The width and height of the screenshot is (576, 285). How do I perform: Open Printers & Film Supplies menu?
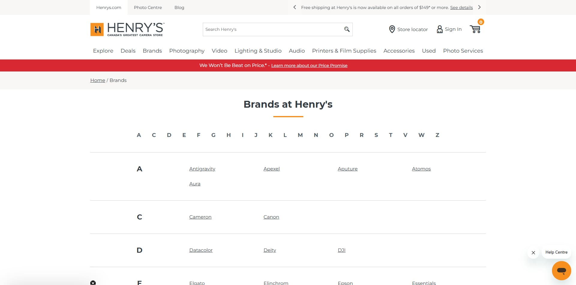pos(344,51)
